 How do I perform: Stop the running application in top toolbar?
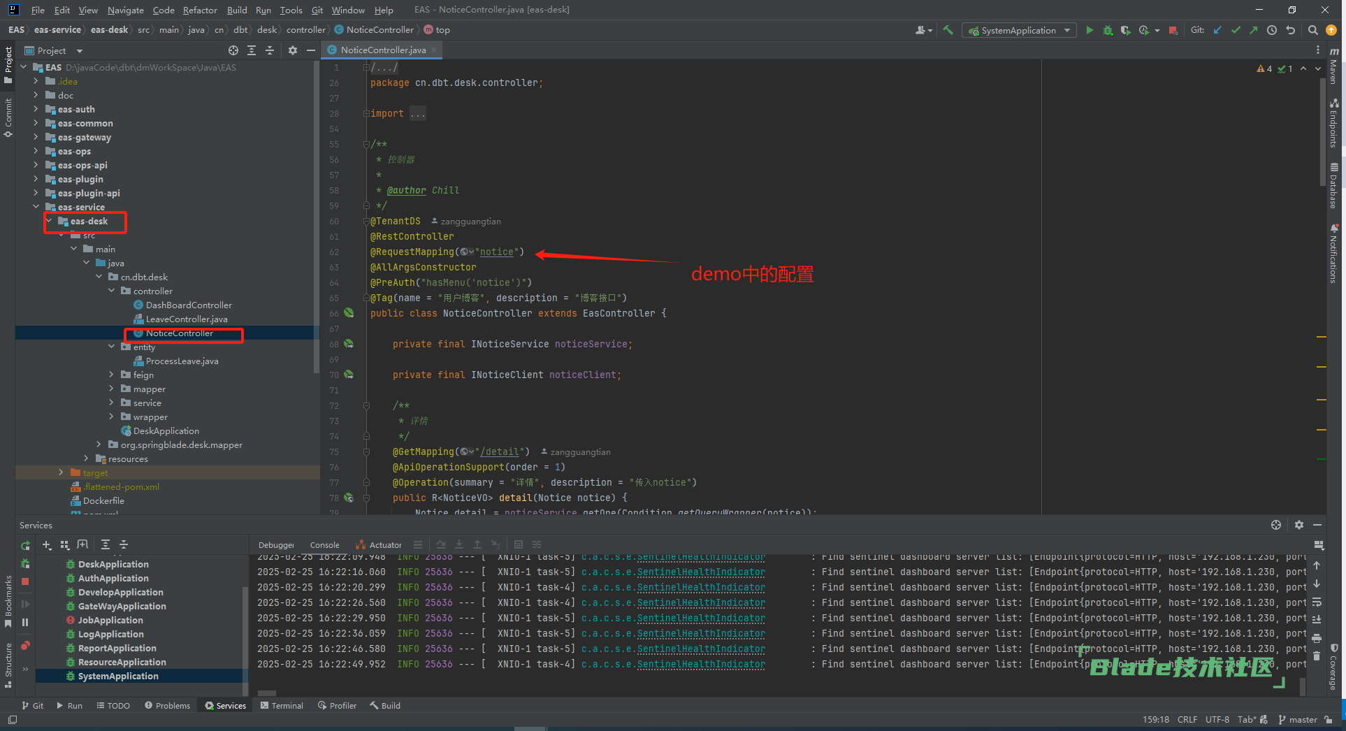point(1173,30)
